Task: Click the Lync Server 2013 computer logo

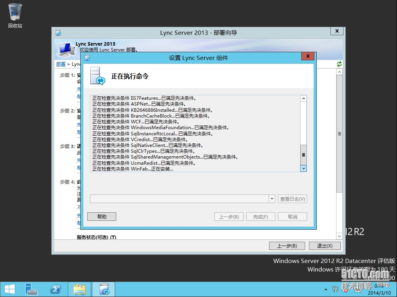Action: (x=66, y=49)
